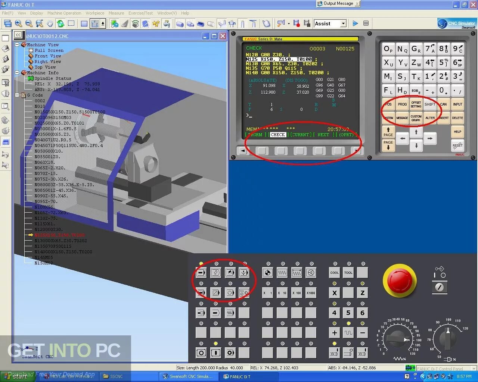Click the cursor right arrow key
478x382 pixels.
coord(430,138)
